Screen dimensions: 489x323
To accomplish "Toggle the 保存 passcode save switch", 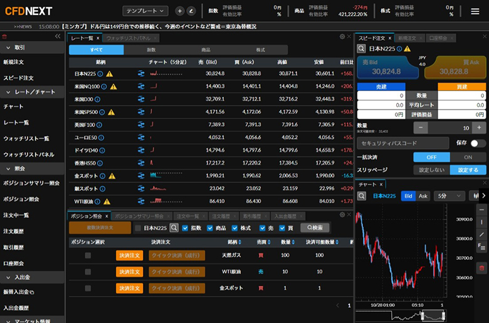I will 478,143.
